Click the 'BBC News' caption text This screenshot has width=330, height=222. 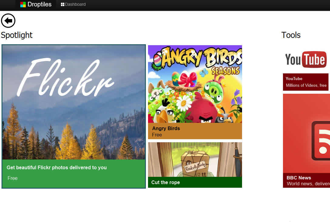point(299,178)
